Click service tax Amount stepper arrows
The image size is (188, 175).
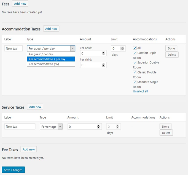[99, 127]
